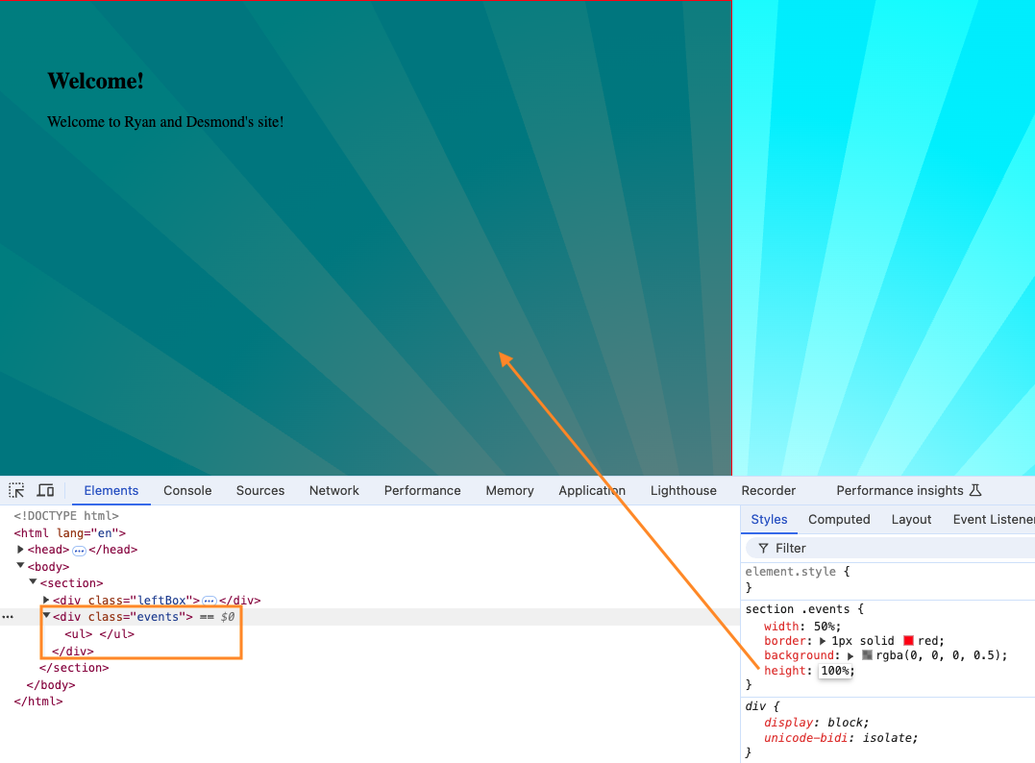Expand the border shorthand triangle
The height and width of the screenshot is (763, 1035).
tap(823, 641)
